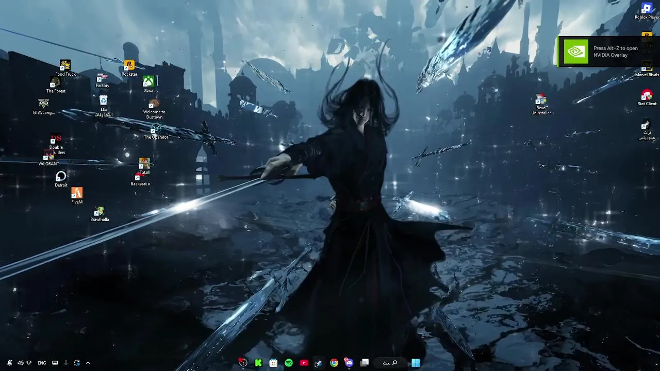Open the Xbox app desktop icon
Image resolution: width=660 pixels, height=371 pixels.
(148, 84)
